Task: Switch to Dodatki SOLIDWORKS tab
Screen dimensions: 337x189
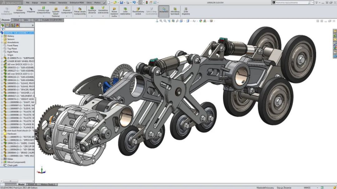Action: pos(52,20)
